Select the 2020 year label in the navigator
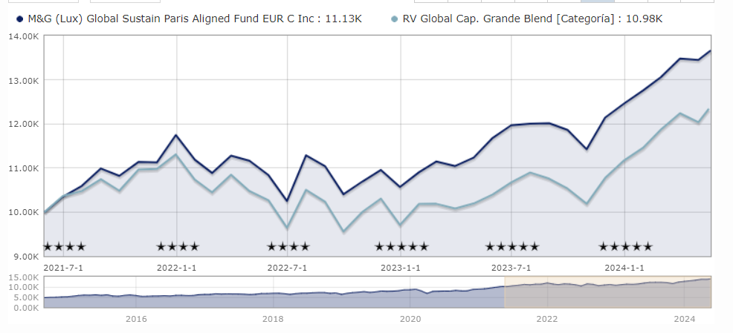The width and height of the screenshot is (733, 333). 410,319
